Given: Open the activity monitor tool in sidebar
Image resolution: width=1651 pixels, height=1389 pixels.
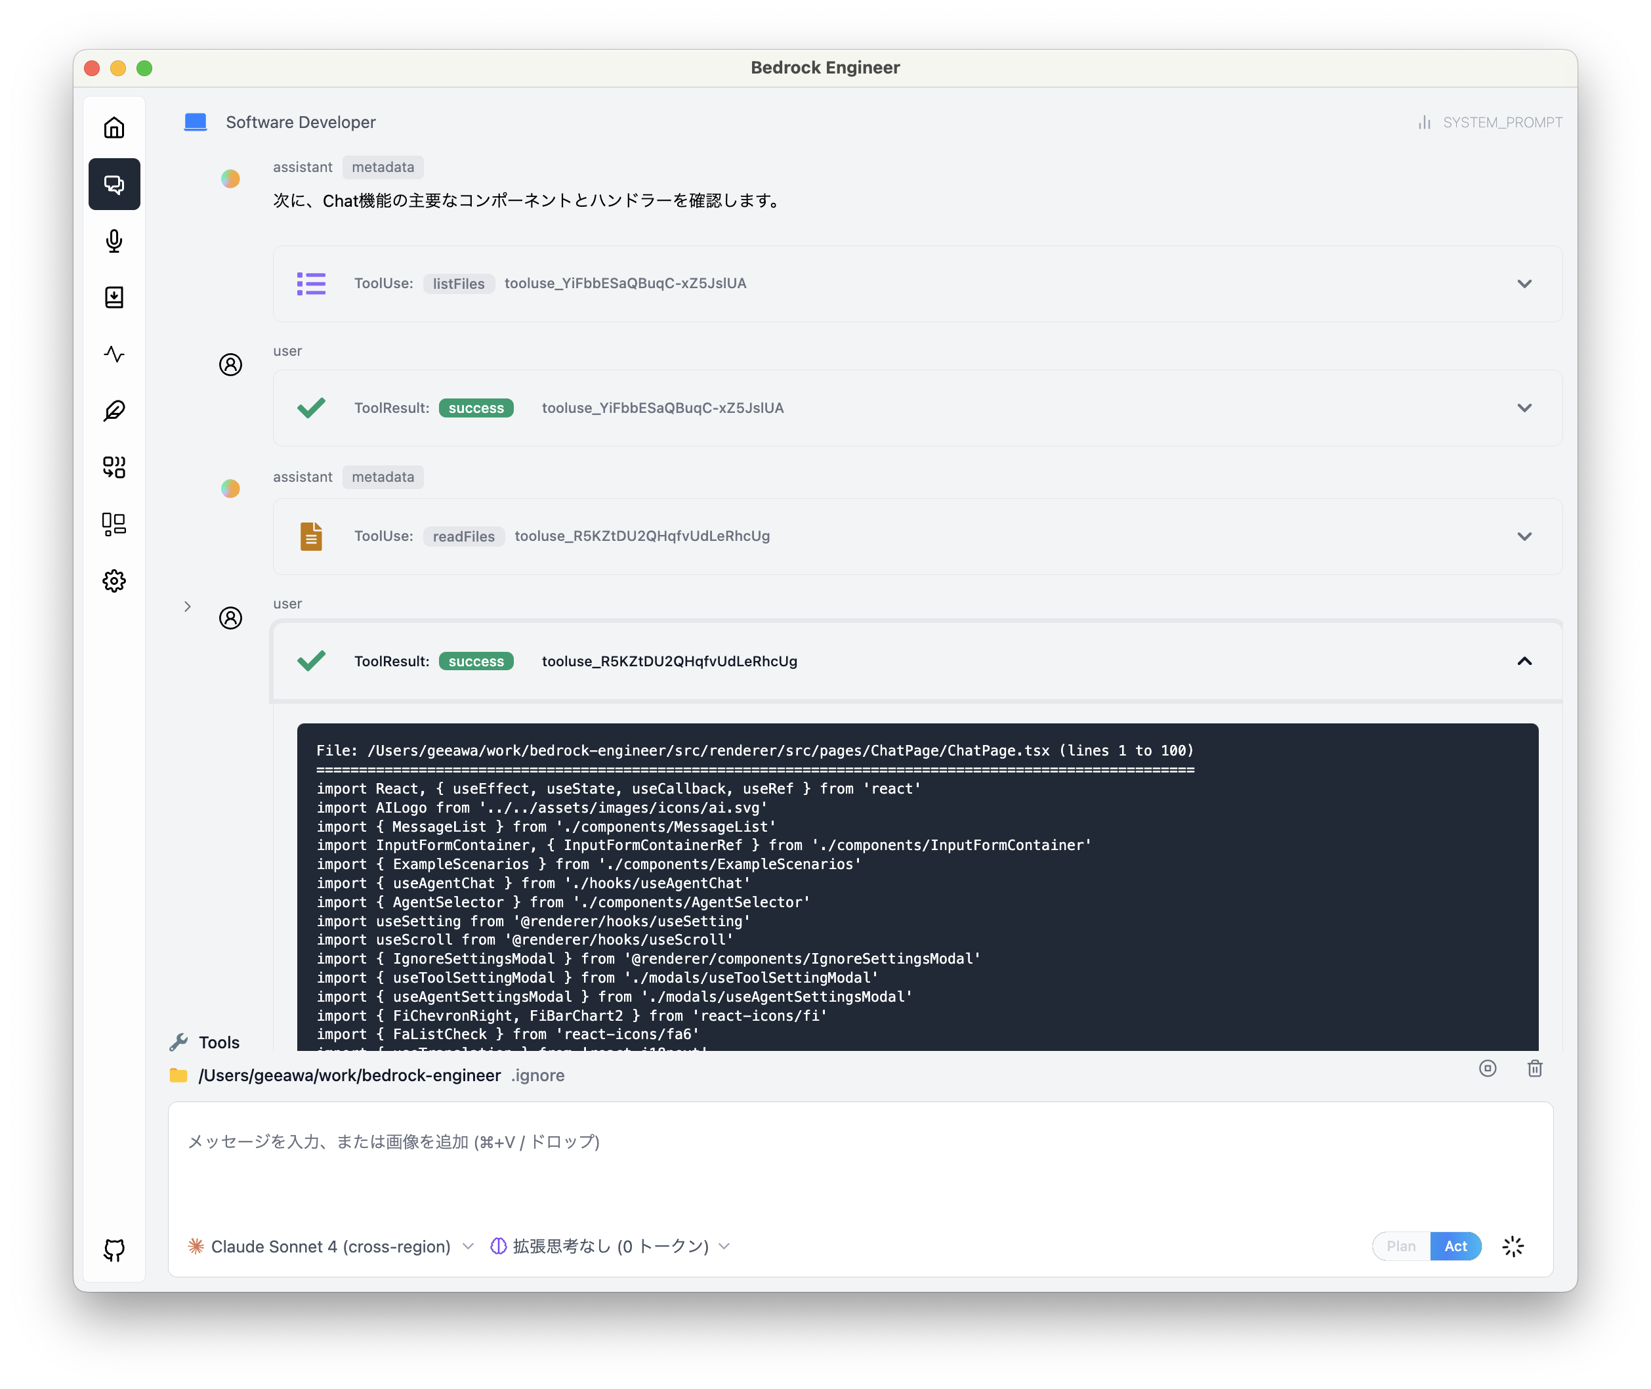Looking at the screenshot, I should (114, 354).
